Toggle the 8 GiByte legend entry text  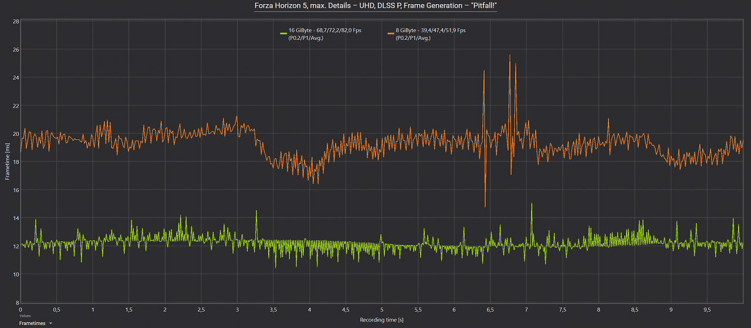(431, 30)
